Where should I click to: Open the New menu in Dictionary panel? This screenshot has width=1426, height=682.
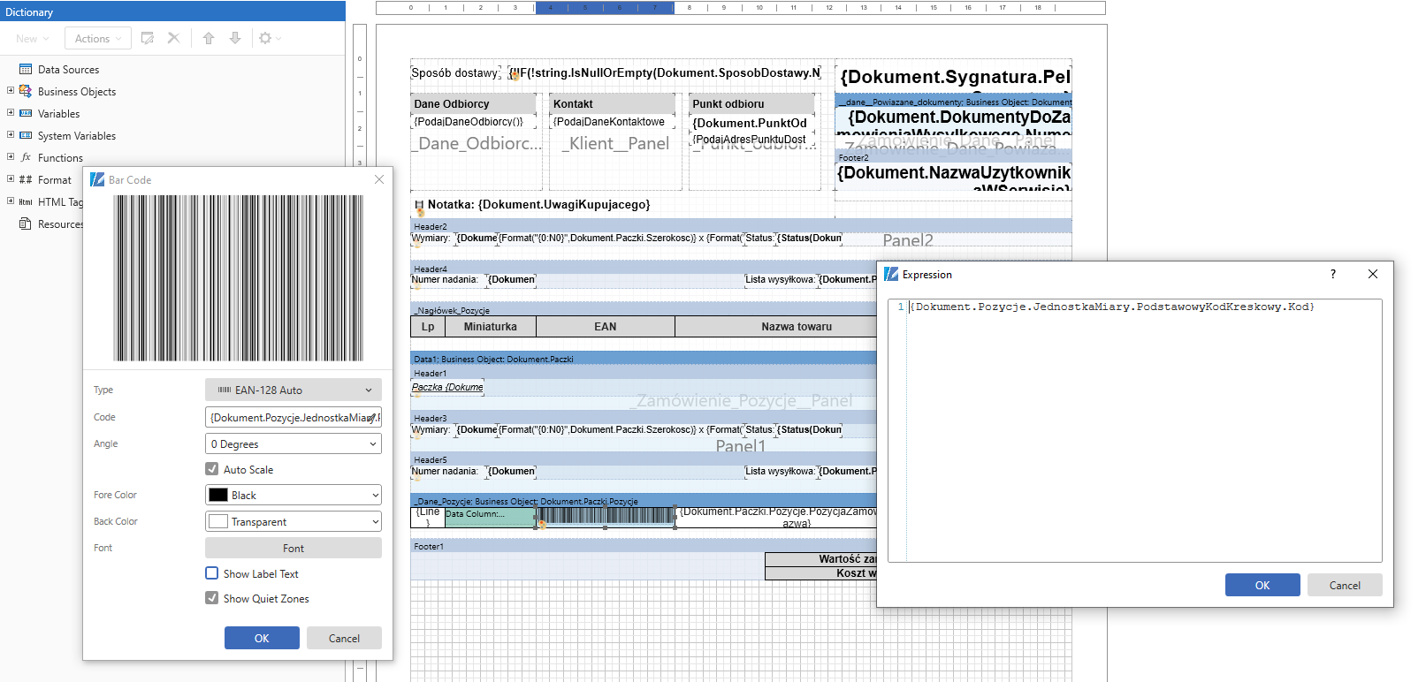tap(32, 38)
